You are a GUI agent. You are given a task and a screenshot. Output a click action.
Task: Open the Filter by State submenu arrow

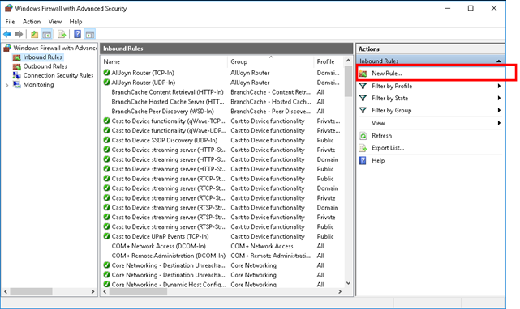click(x=499, y=98)
